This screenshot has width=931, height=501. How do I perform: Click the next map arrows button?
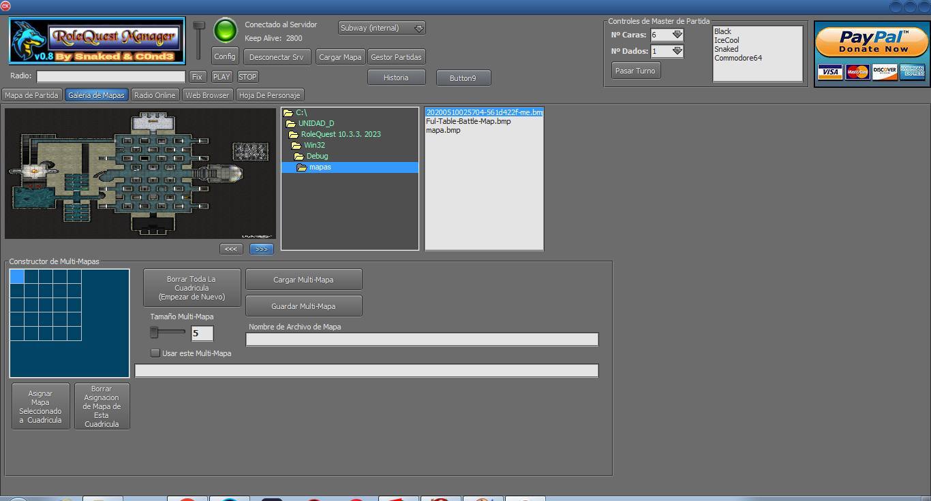pos(261,249)
